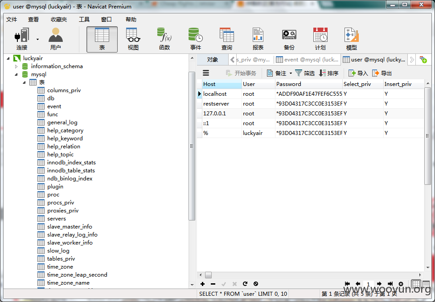Click the 备注 memo button
The height and width of the screenshot is (302, 435).
277,73
